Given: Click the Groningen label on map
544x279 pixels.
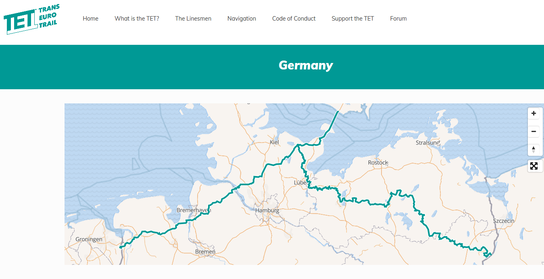Looking at the screenshot, I should (x=89, y=239).
